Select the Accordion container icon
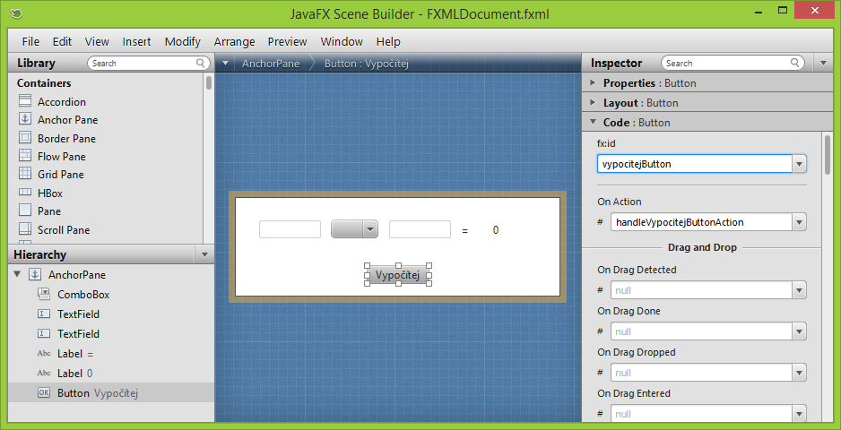 (25, 101)
